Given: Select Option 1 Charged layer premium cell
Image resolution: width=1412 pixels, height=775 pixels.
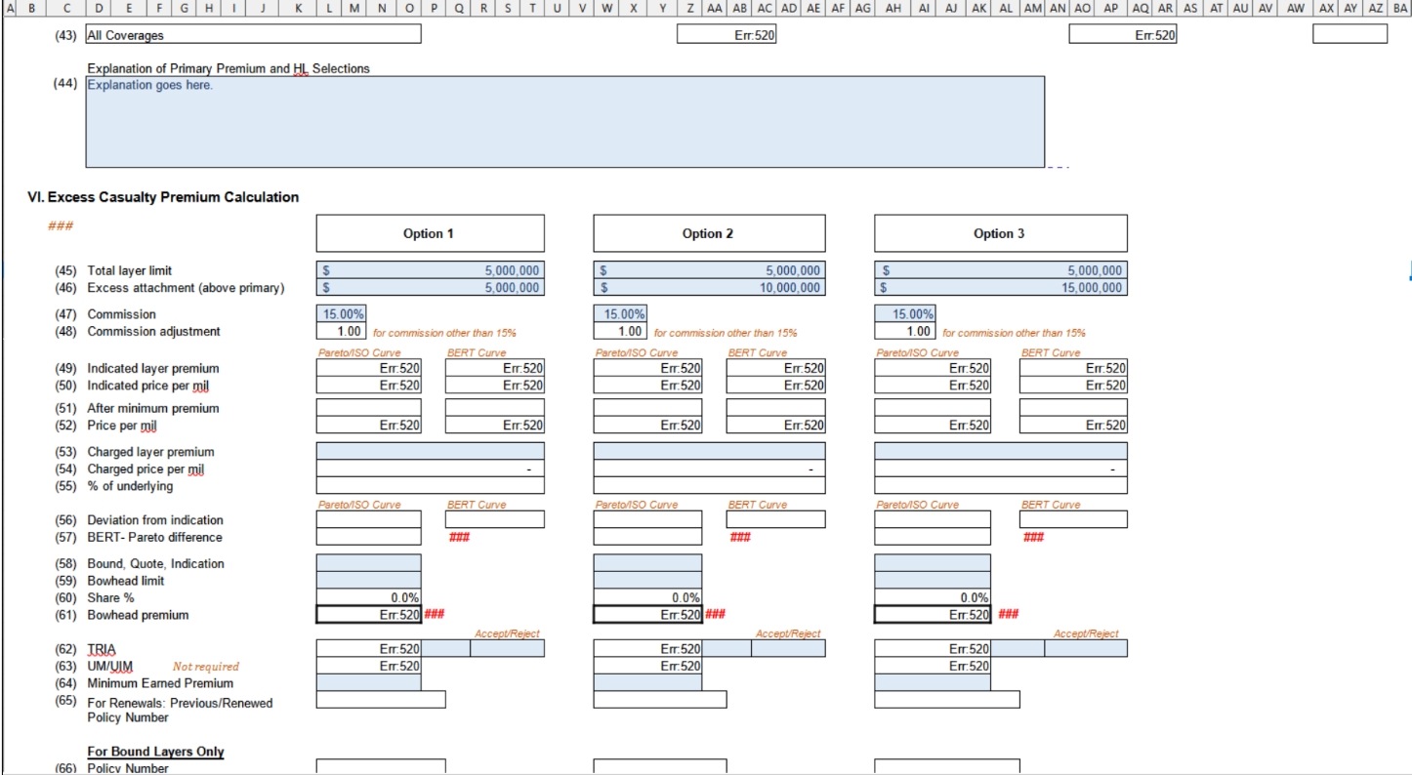Looking at the screenshot, I should pos(430,451).
